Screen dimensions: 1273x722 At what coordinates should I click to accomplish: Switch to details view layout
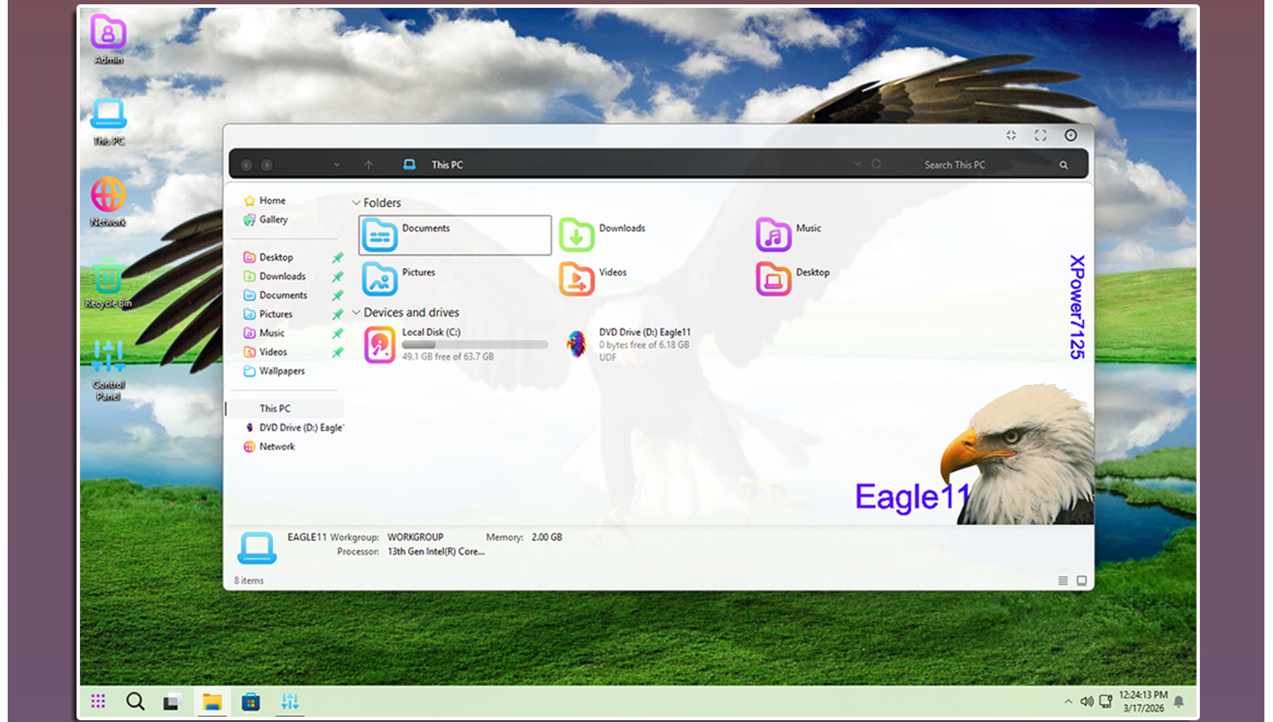[1063, 581]
